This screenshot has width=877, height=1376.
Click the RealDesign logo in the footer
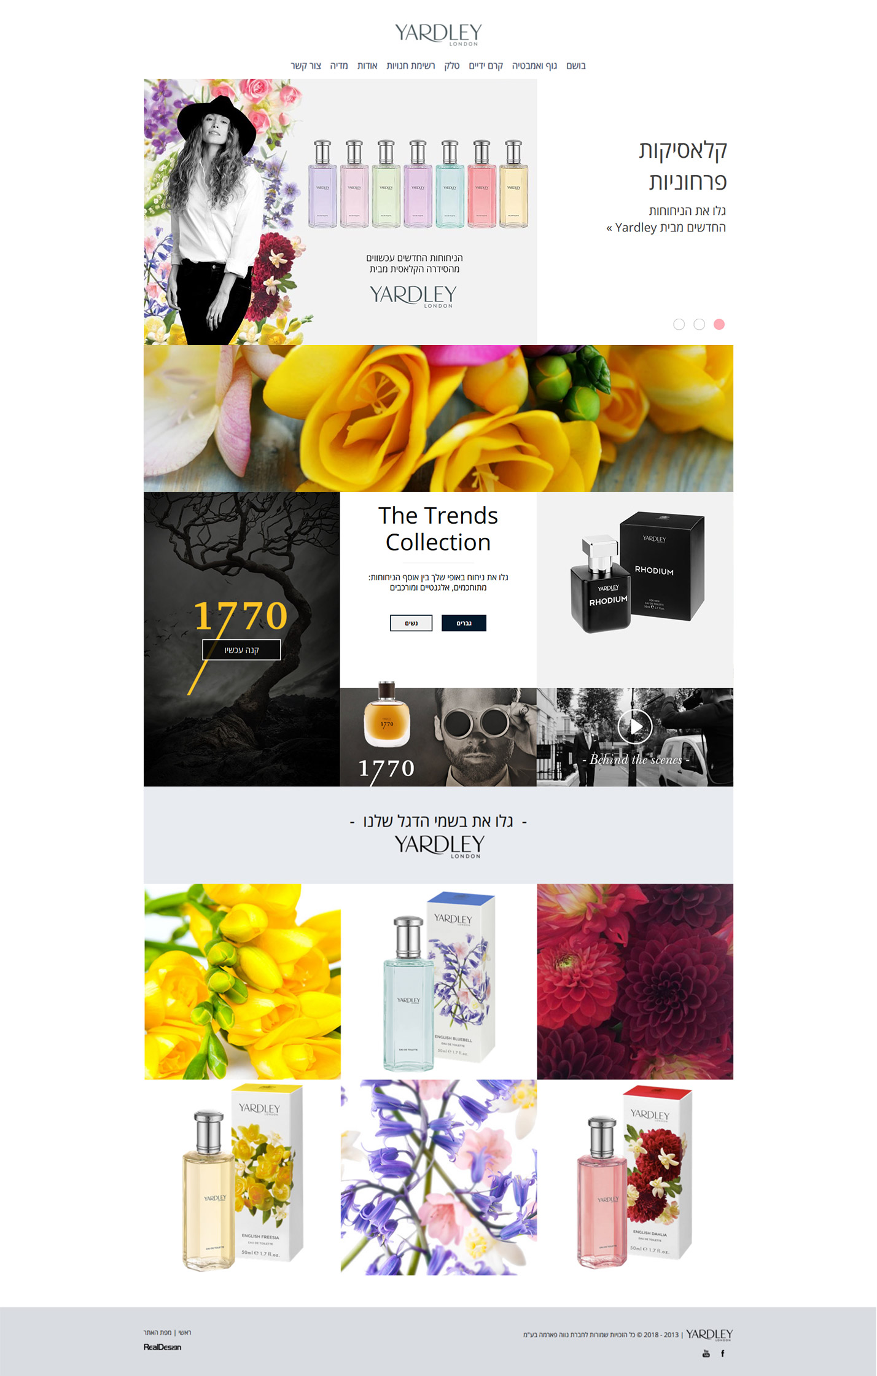tap(162, 1347)
